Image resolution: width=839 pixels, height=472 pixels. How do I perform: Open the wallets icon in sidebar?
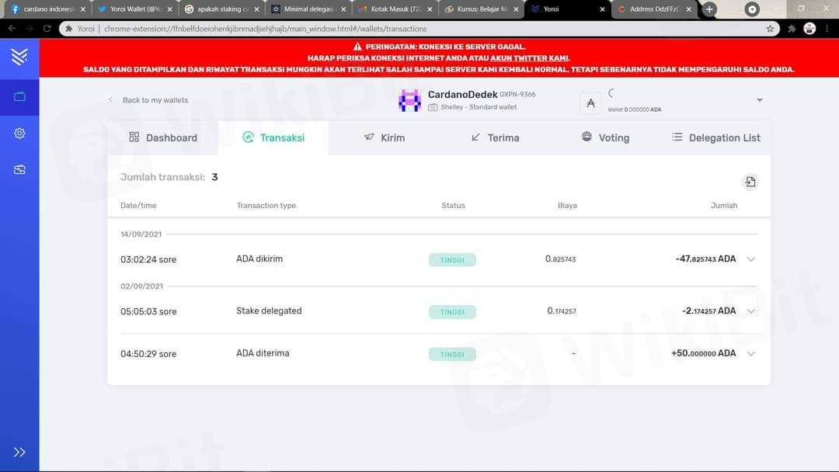(x=19, y=97)
